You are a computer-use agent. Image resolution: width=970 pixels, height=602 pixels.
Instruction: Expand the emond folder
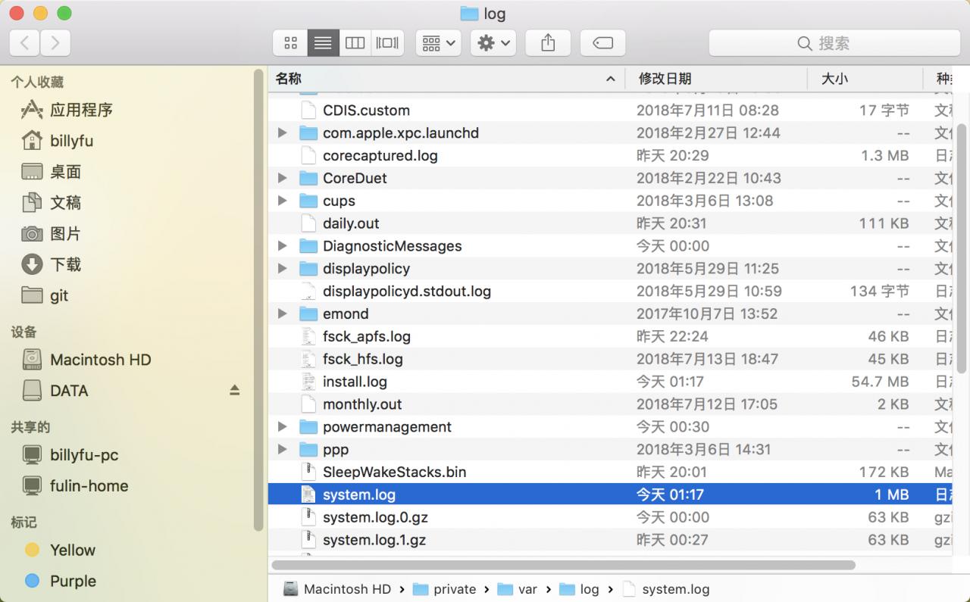point(282,313)
